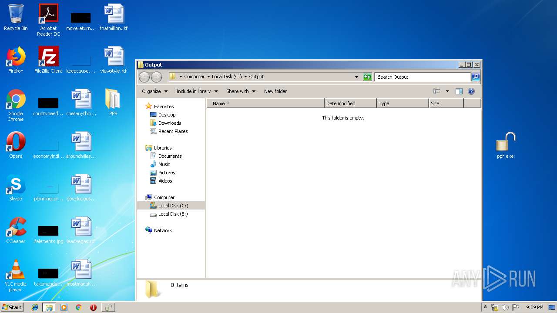Expand Local Disk (C:) breadcrumb arrow

click(245, 77)
